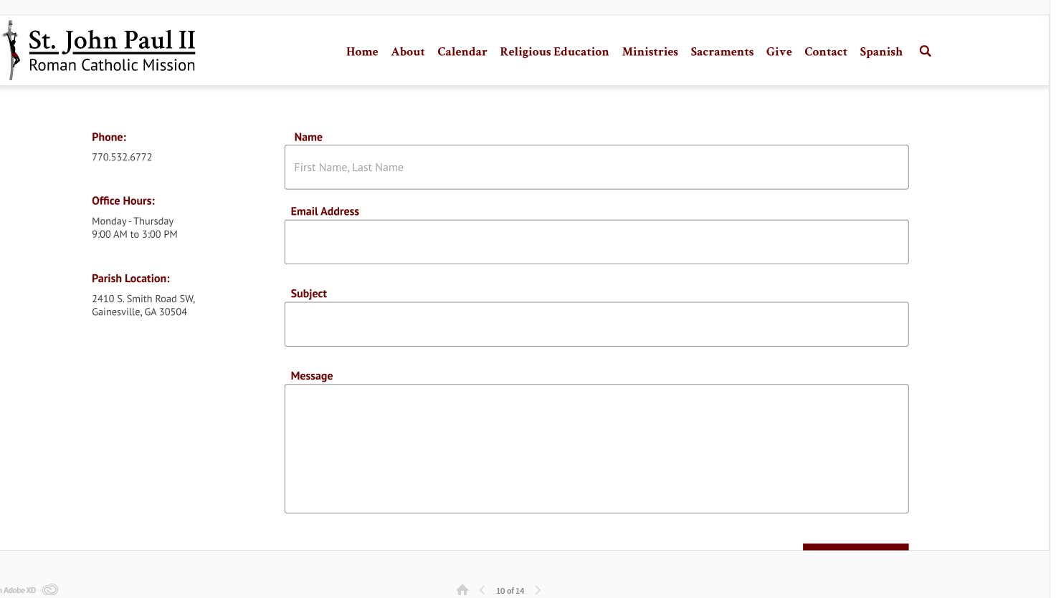Select the Ministries navigation item

pyautogui.click(x=650, y=52)
